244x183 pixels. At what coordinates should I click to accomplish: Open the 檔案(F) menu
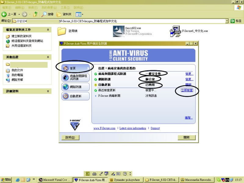pyautogui.click(x=7, y=7)
